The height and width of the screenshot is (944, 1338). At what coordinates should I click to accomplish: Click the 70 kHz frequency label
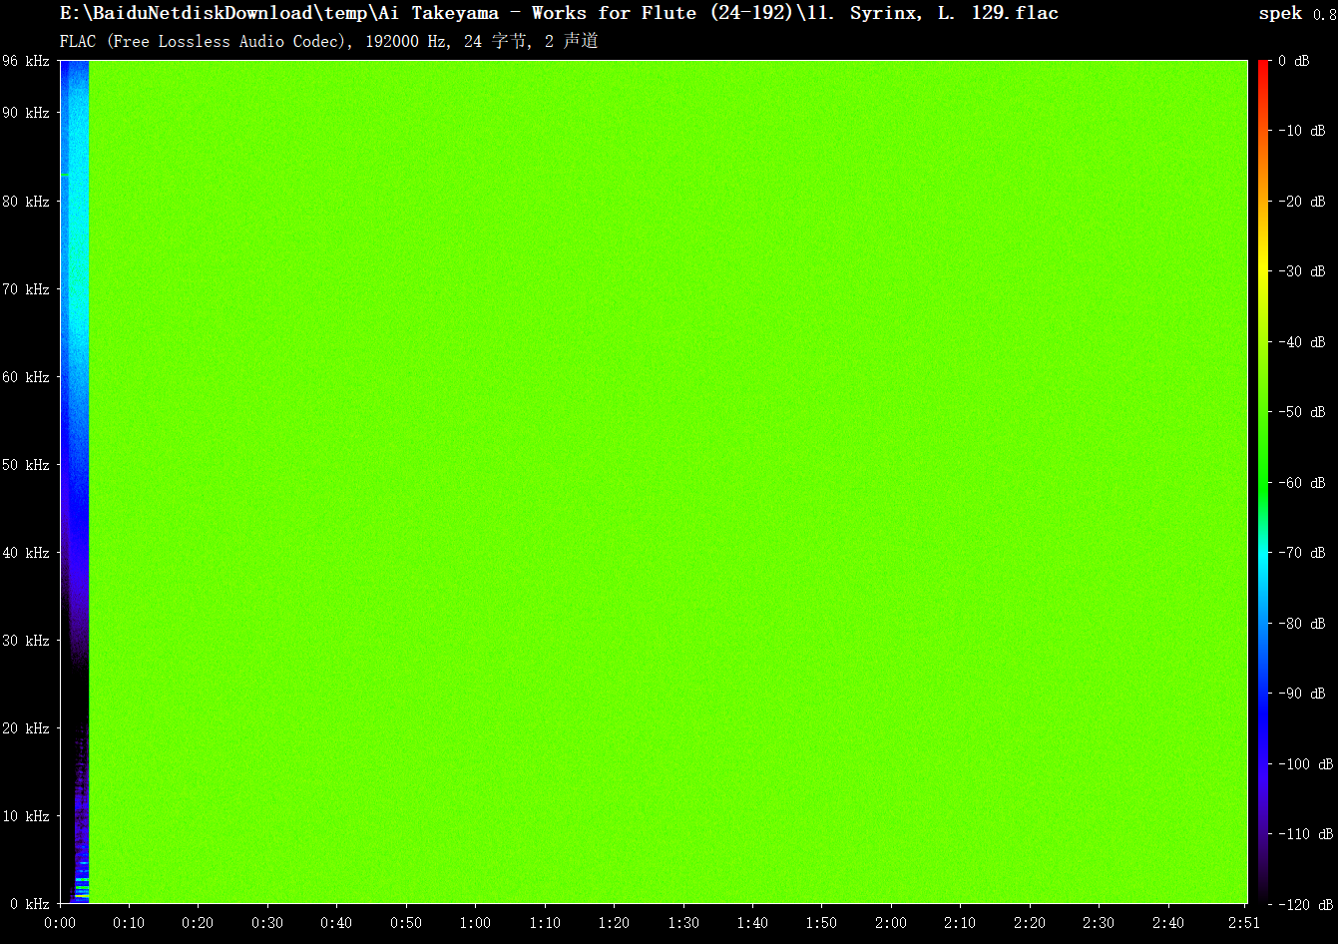(26, 289)
